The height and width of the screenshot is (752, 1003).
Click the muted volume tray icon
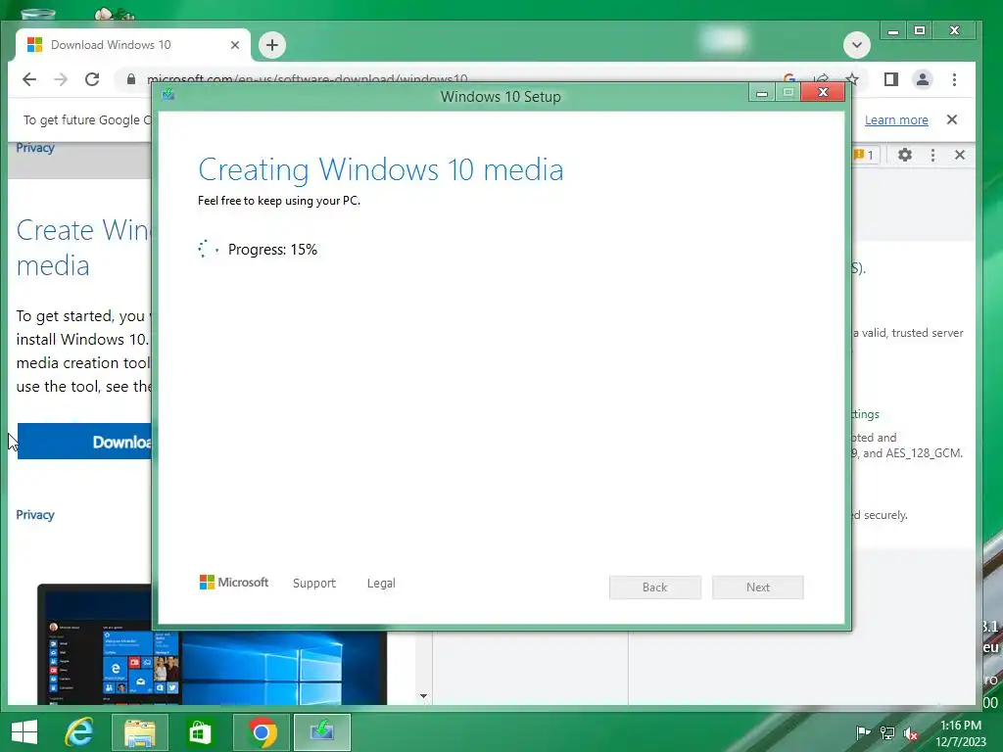pyautogui.click(x=911, y=733)
